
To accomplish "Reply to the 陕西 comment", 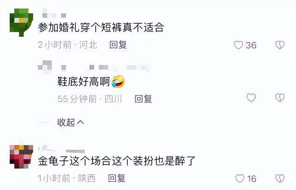I will click(117, 178).
